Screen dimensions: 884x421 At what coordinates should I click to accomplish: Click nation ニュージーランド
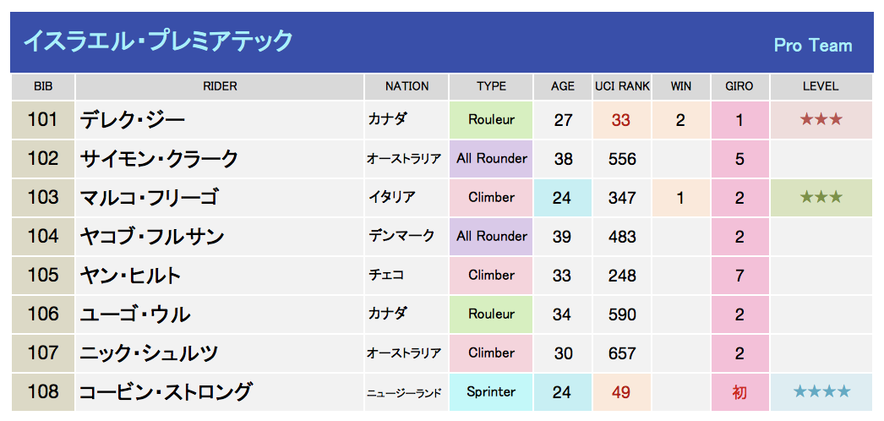coord(404,393)
